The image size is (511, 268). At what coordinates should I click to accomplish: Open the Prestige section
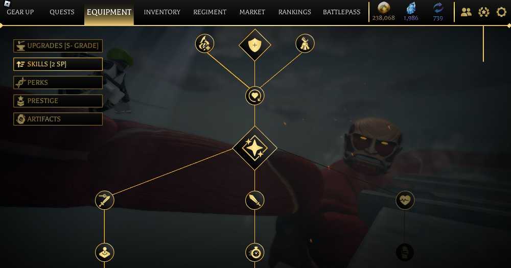pos(58,101)
